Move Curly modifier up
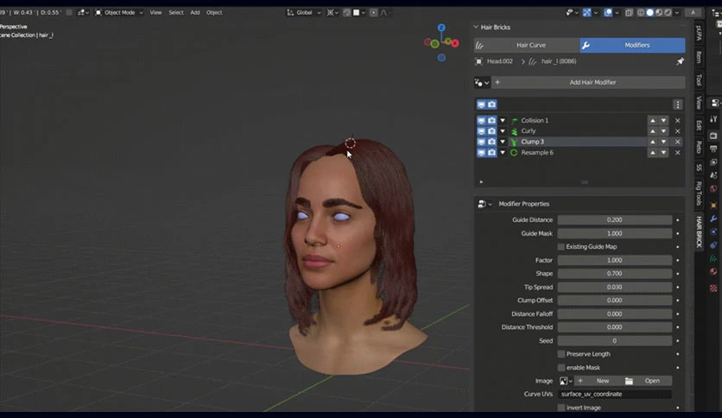This screenshot has width=722, height=418. pos(652,131)
